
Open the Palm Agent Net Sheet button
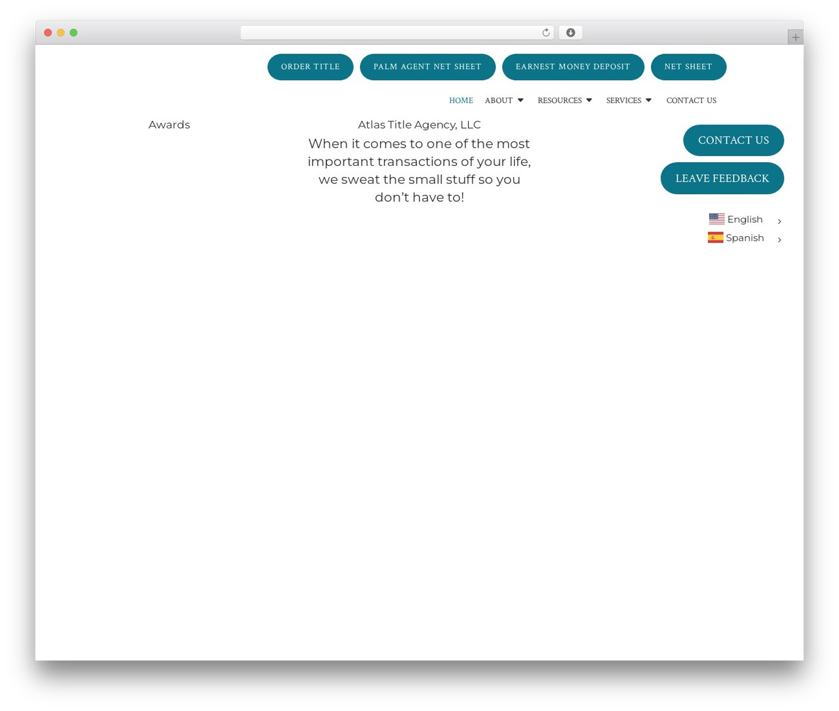click(427, 67)
